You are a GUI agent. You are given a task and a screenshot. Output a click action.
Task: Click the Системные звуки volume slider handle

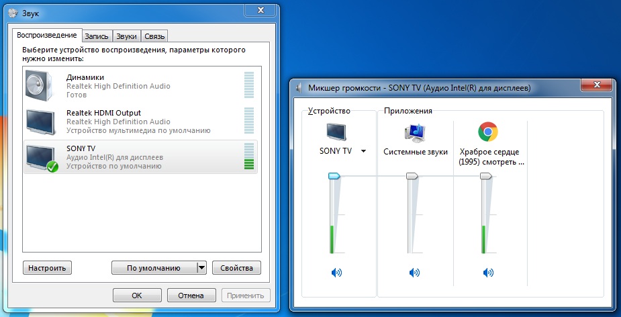coord(412,176)
